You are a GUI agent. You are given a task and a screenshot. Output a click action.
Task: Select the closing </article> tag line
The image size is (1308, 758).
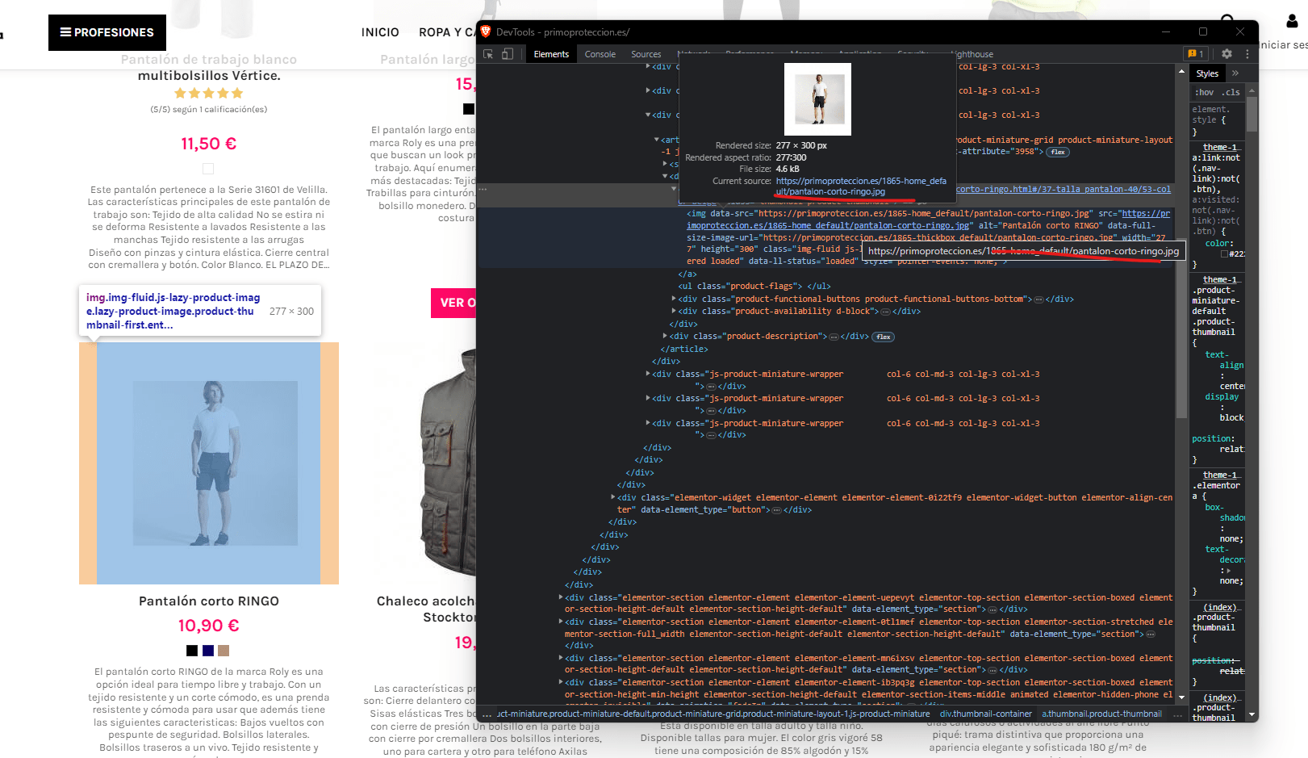[684, 350]
